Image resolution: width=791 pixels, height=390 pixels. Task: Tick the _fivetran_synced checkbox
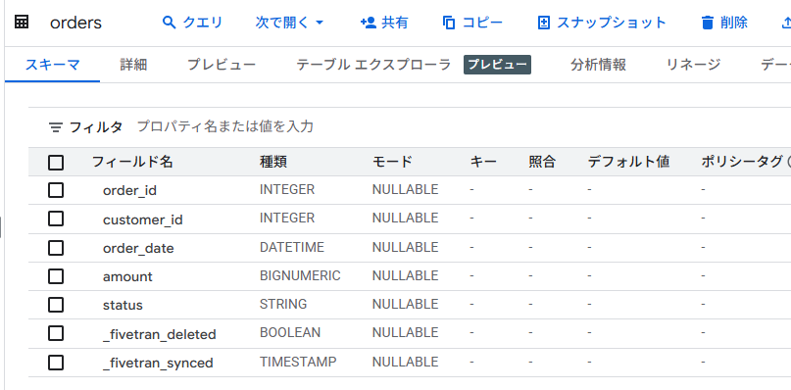[56, 363]
